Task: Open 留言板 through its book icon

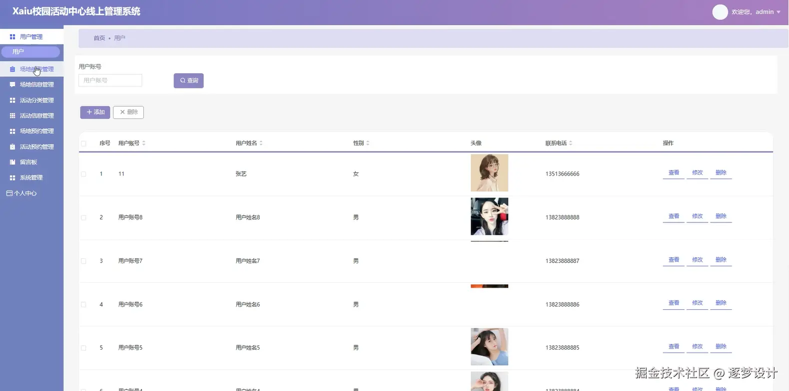Action: click(12, 162)
